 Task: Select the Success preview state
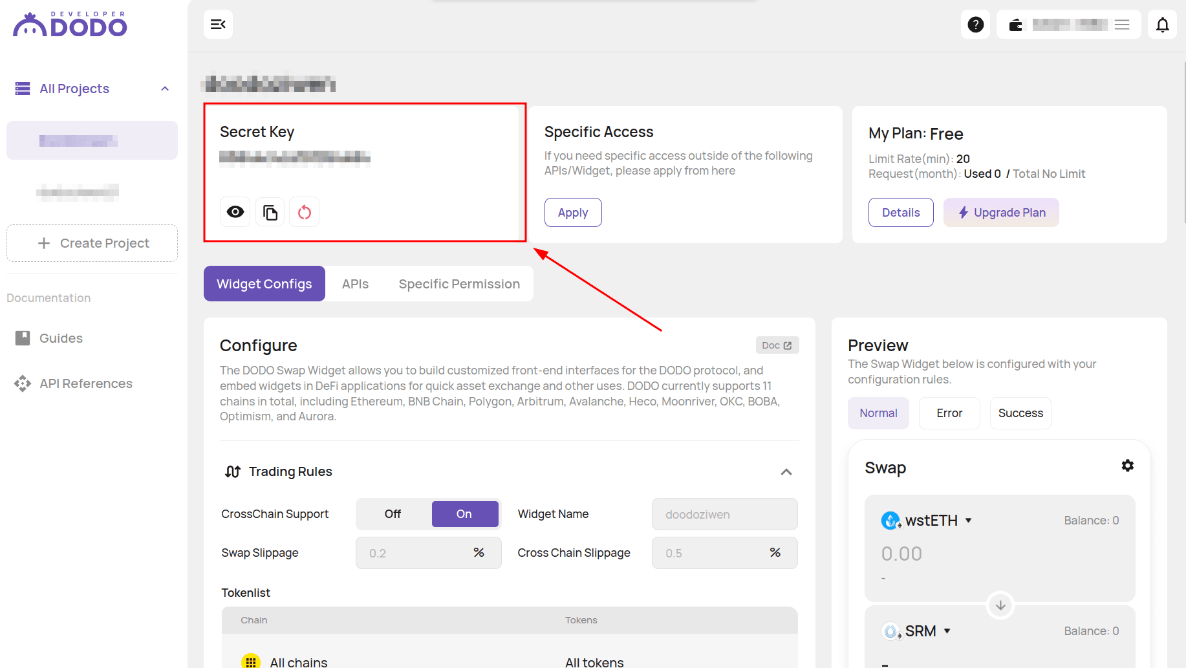tap(1020, 413)
